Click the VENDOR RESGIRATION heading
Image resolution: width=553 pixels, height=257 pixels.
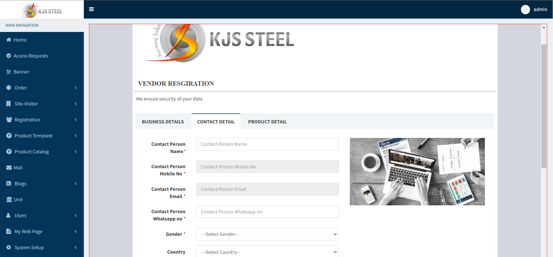coord(176,84)
